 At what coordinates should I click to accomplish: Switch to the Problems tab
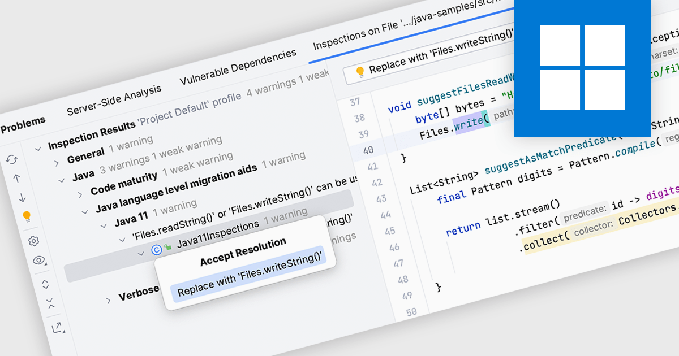pos(23,125)
